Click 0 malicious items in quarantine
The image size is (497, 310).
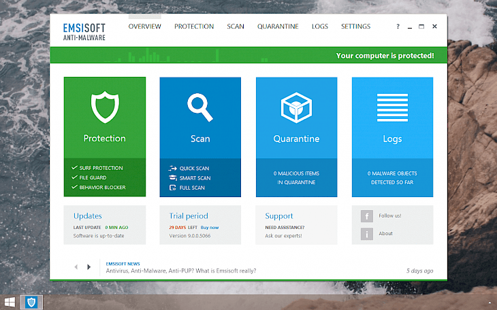tap(296, 177)
